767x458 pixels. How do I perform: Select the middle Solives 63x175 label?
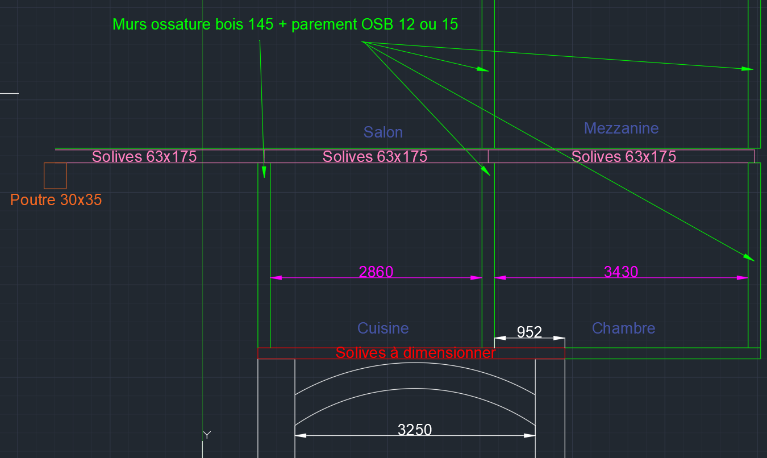pyautogui.click(x=374, y=157)
